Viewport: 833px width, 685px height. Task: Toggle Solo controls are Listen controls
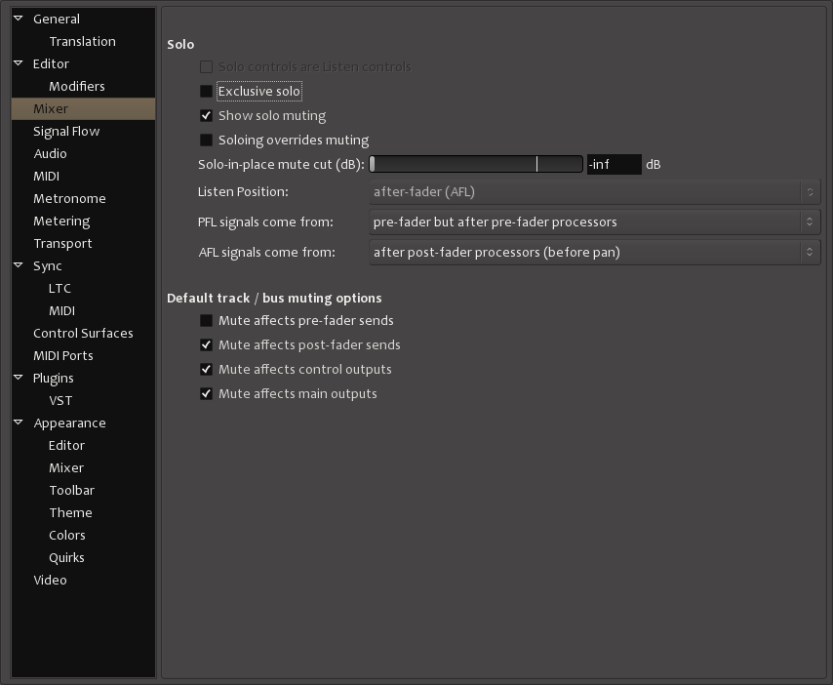pyautogui.click(x=206, y=67)
